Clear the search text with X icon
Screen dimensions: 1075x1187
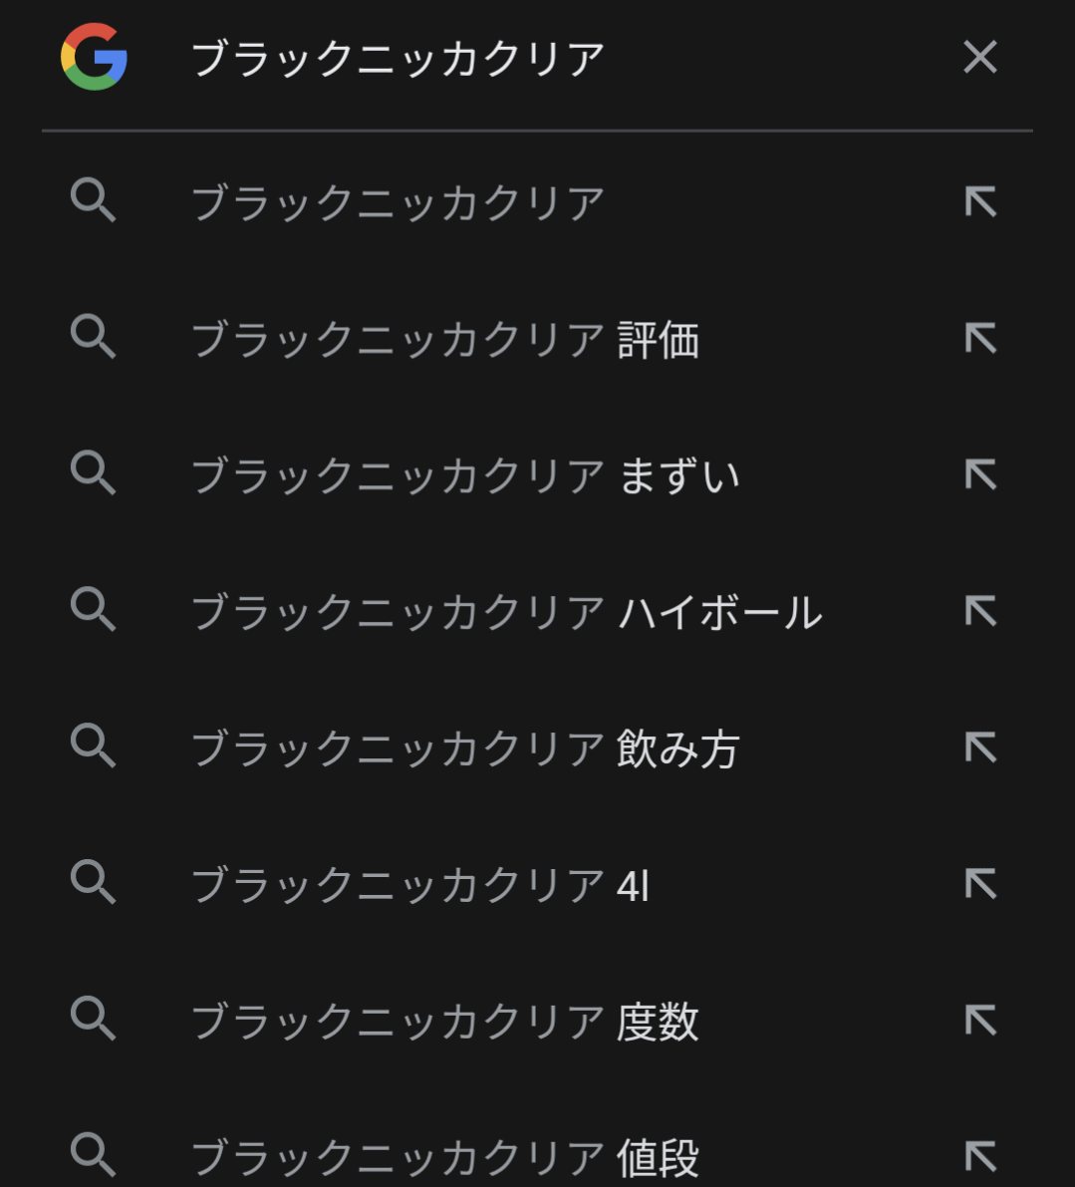(x=980, y=58)
